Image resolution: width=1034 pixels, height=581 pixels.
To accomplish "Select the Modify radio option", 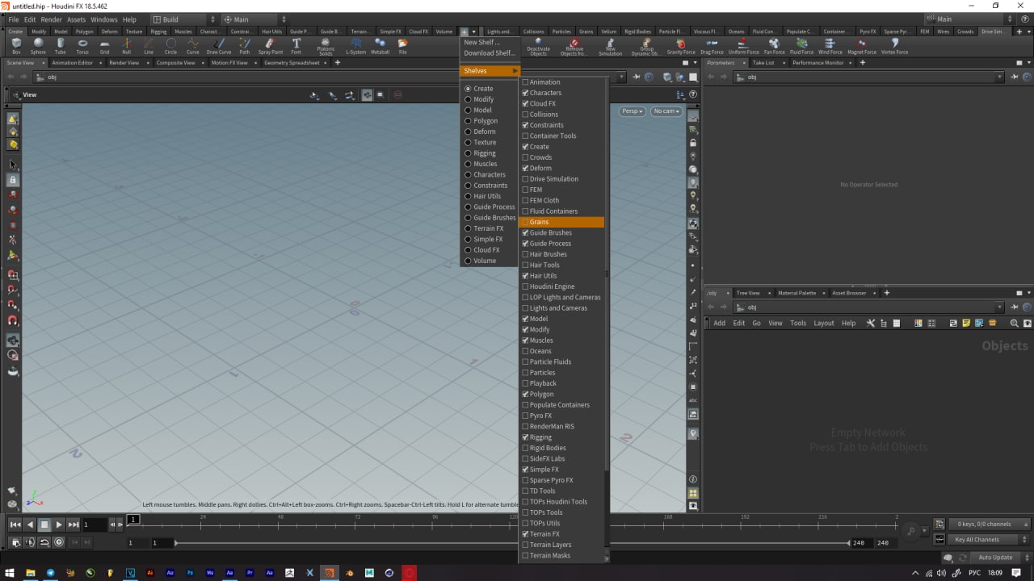I will [468, 99].
